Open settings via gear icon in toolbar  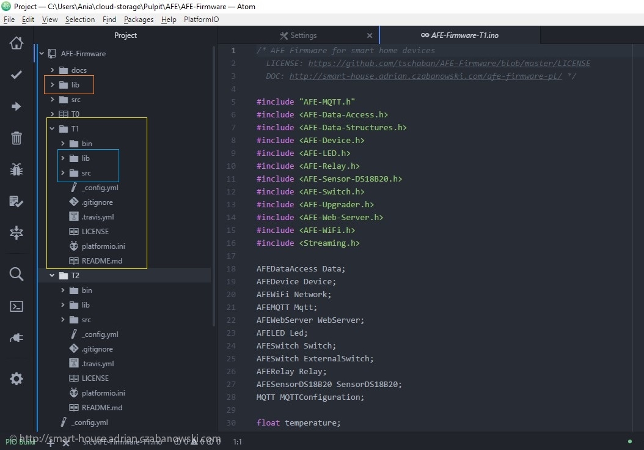(16, 378)
